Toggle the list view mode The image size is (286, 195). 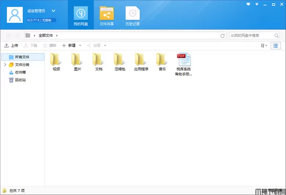pyautogui.click(x=276, y=45)
